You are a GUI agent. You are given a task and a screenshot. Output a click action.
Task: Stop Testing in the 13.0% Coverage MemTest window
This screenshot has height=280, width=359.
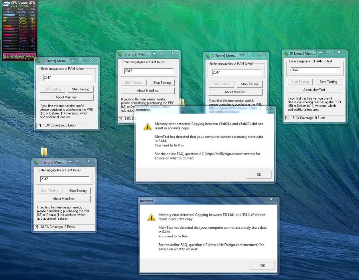pyautogui.click(x=78, y=191)
